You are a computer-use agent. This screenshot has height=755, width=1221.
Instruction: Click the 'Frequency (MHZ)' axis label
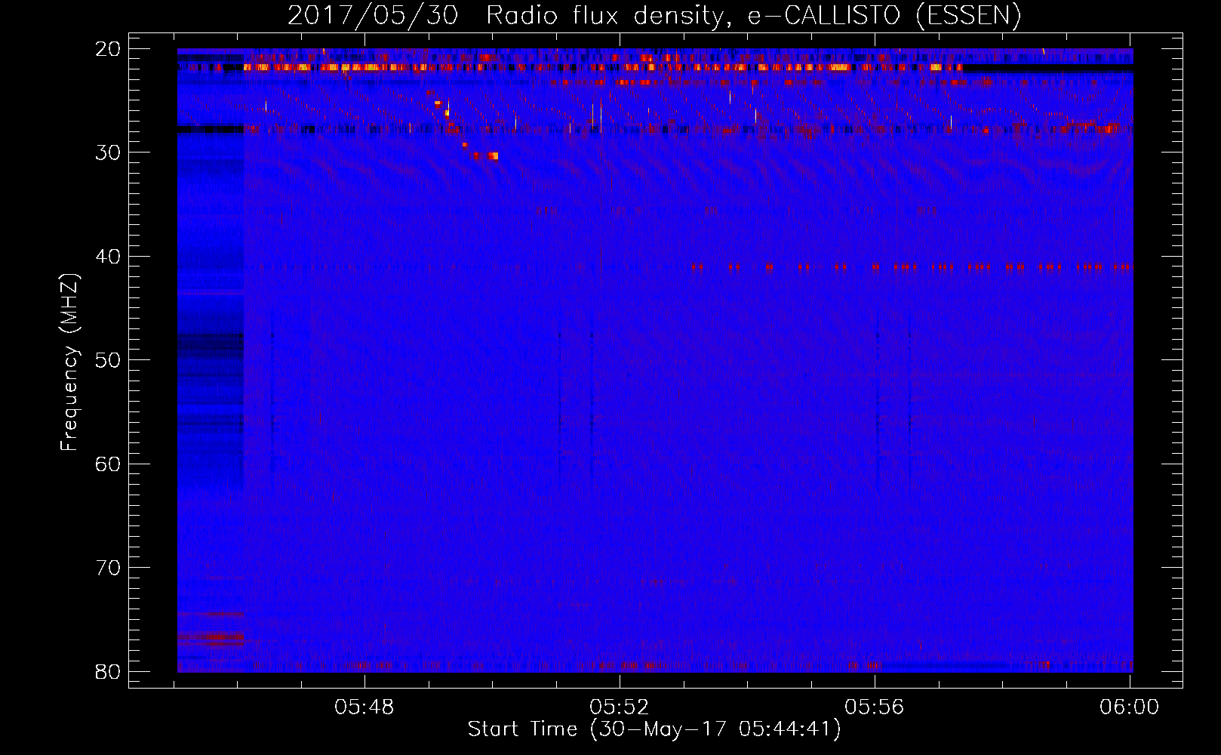[69, 362]
